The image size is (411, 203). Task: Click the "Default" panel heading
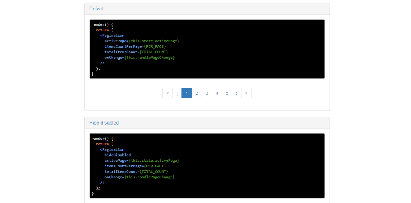point(97,9)
